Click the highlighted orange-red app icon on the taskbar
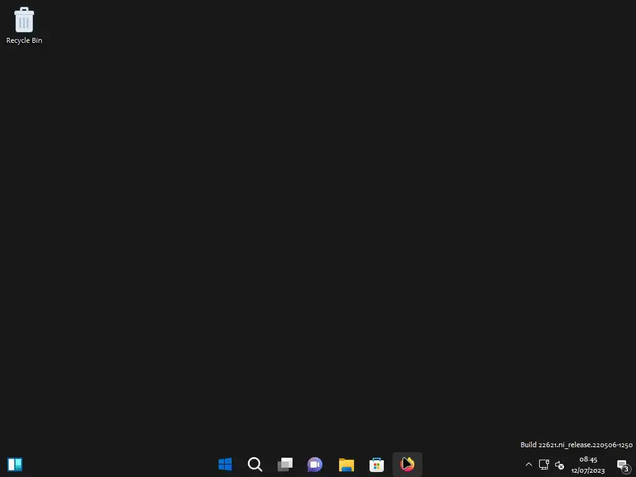This screenshot has height=477, width=636. tap(407, 465)
